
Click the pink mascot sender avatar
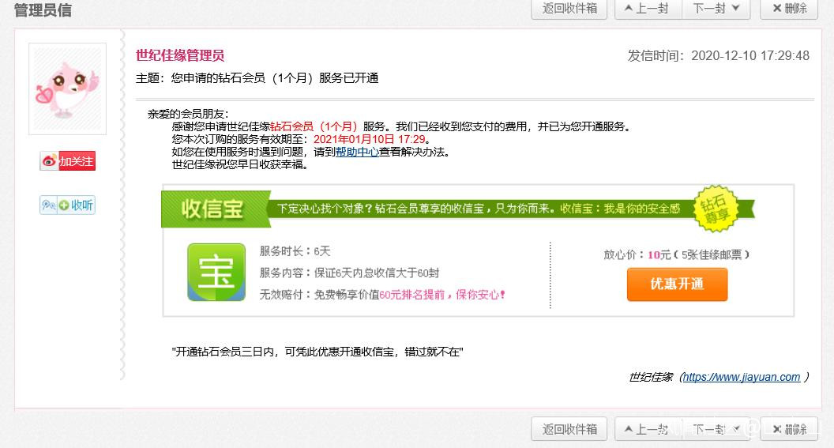[x=67, y=88]
